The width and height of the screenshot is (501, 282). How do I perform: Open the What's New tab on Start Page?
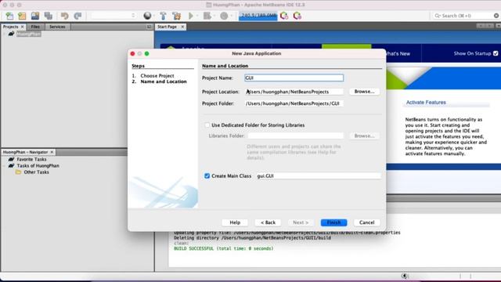pyautogui.click(x=398, y=54)
